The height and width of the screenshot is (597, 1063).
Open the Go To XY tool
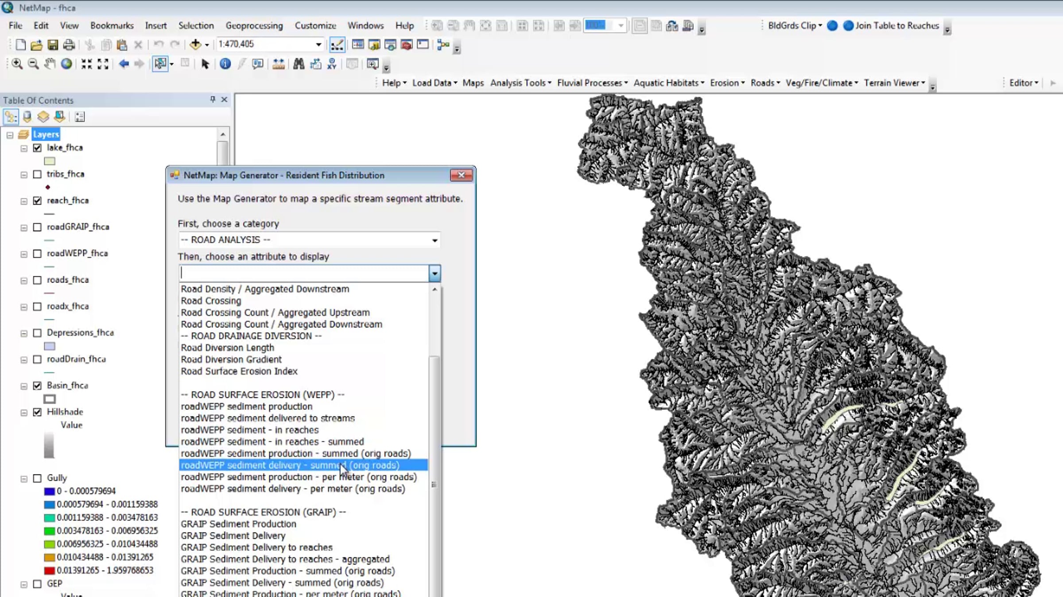332,64
